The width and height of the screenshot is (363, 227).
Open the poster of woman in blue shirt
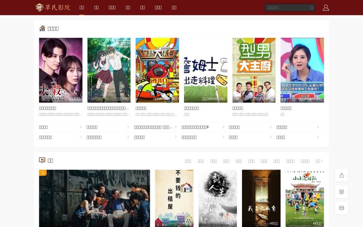click(302, 70)
